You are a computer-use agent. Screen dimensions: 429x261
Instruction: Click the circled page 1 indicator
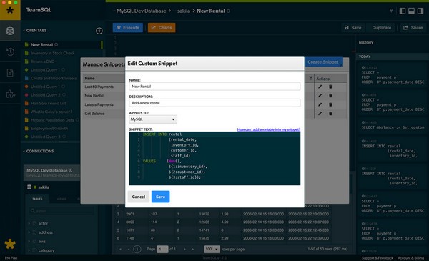coord(137,250)
